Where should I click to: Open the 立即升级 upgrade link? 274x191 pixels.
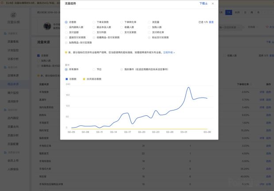click(x=169, y=52)
